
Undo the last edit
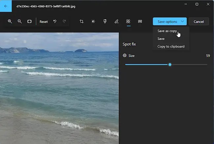(x=55, y=21)
